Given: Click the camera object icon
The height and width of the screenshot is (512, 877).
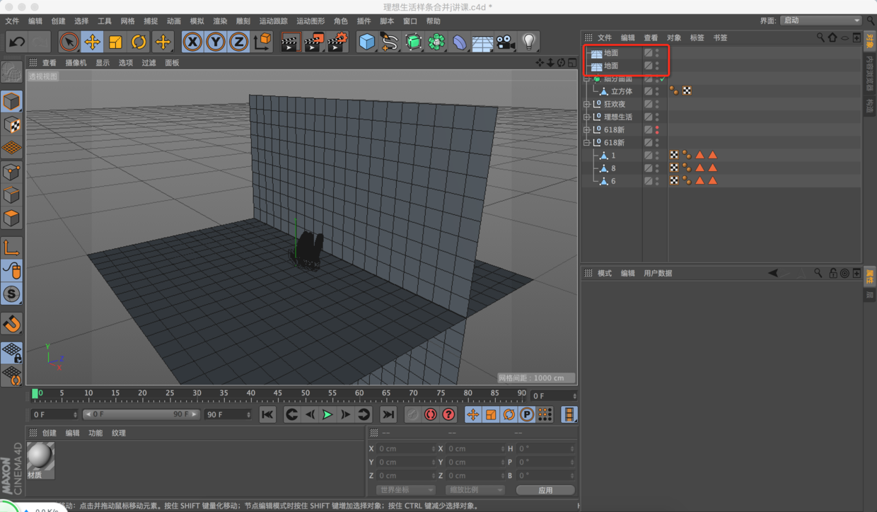Looking at the screenshot, I should [x=505, y=42].
